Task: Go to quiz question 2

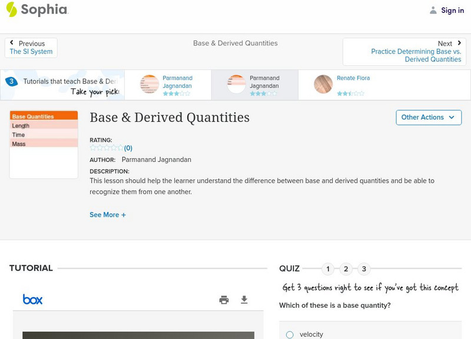Action: point(346,269)
